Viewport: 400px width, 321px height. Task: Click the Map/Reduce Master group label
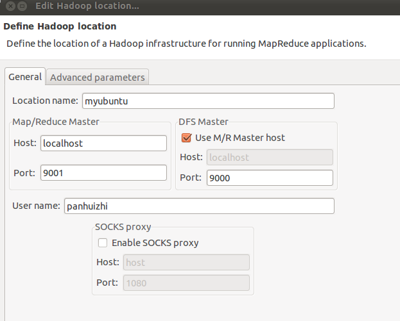(56, 122)
